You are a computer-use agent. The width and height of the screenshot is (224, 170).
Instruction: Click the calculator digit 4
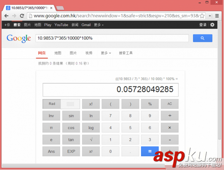point(111,128)
